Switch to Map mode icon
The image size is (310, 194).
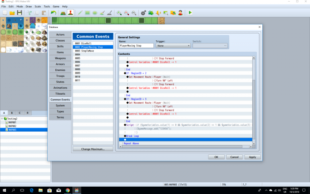click(63, 13)
